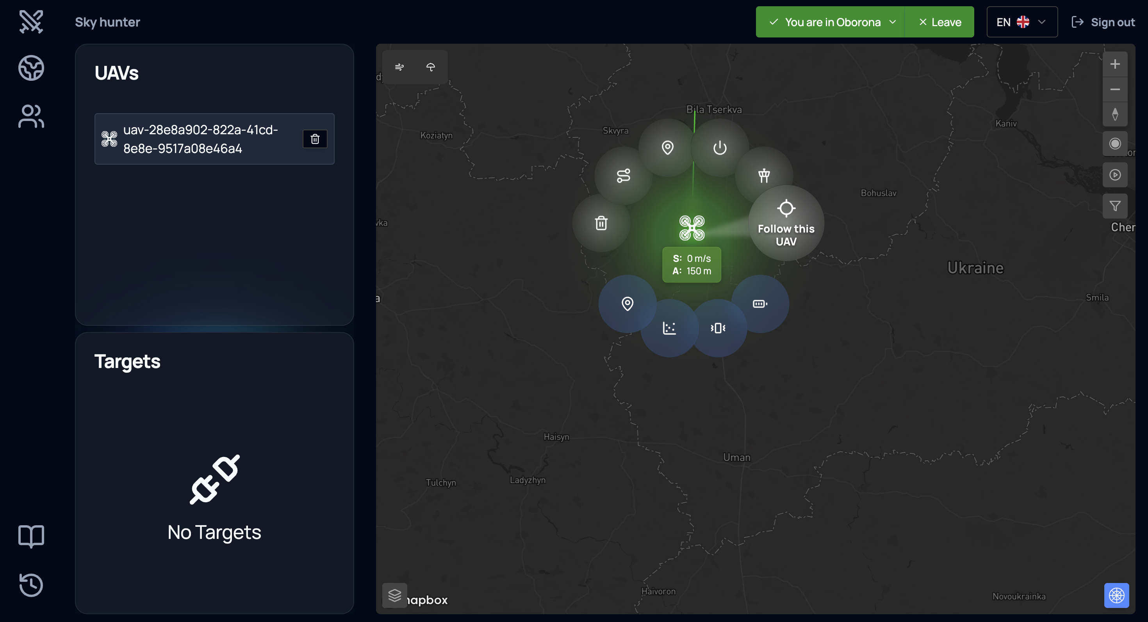This screenshot has width=1148, height=622.
Task: Open the map filter control
Action: coord(1114,206)
